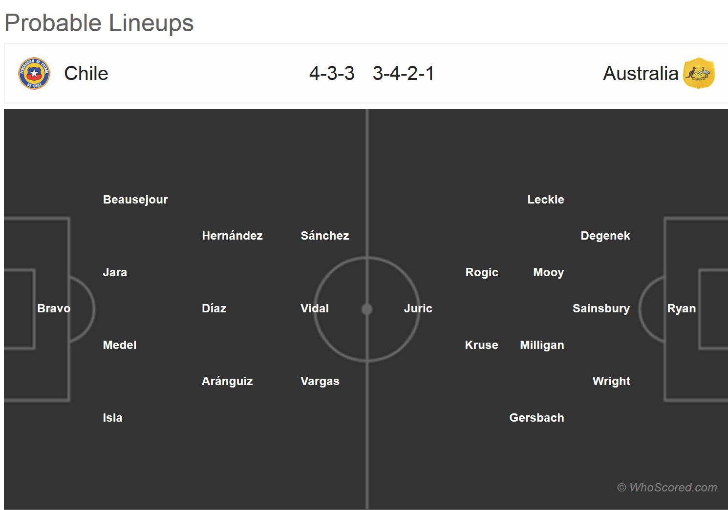Open Juric's player entry
Image resolution: width=728 pixels, height=510 pixels.
(x=418, y=308)
